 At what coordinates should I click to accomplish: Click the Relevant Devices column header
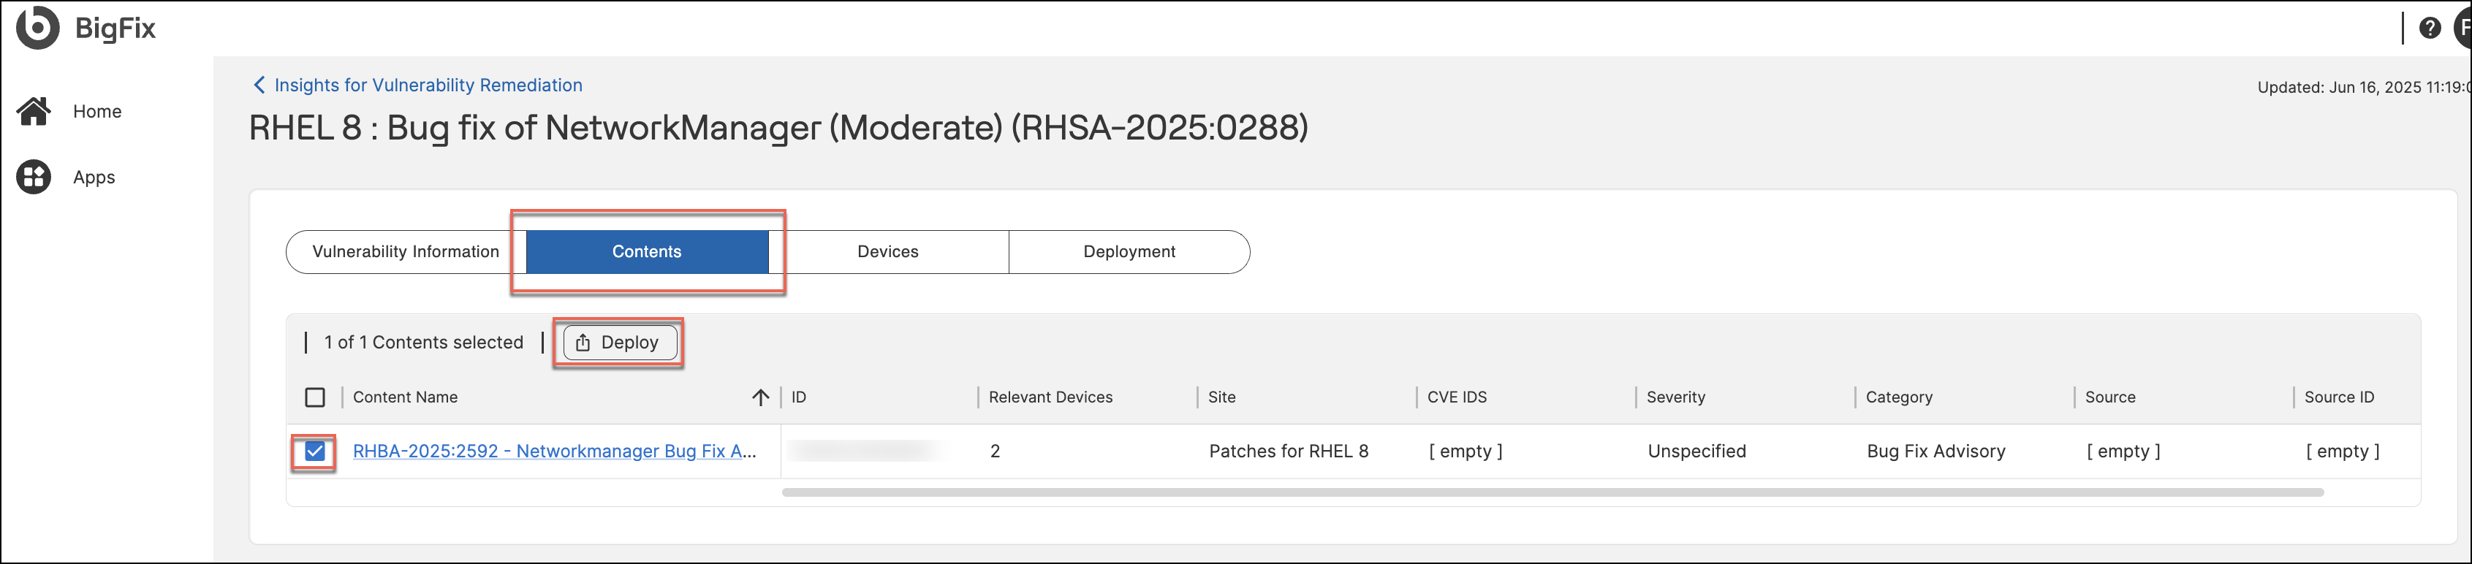[1050, 397]
